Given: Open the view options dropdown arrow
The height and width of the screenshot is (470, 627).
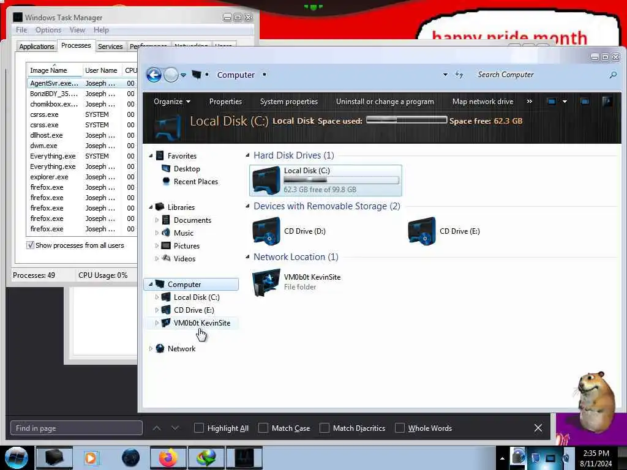Looking at the screenshot, I should pyautogui.click(x=565, y=102).
